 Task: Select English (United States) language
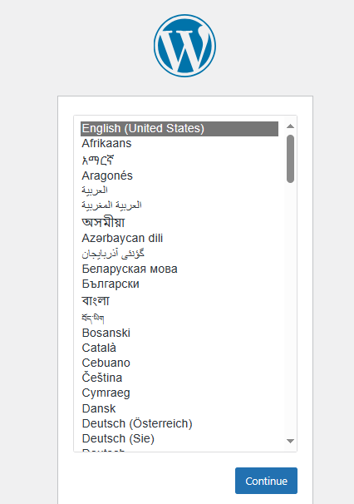point(179,129)
